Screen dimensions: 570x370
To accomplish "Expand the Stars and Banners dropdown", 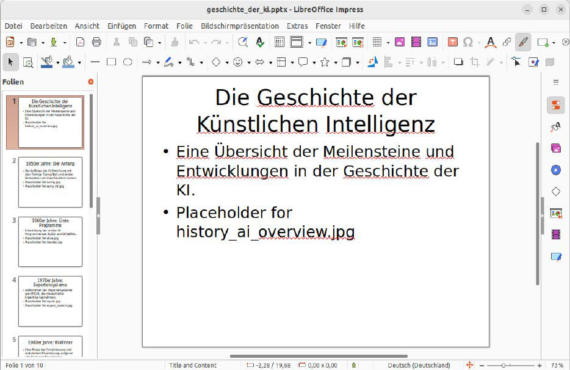I will coord(336,63).
